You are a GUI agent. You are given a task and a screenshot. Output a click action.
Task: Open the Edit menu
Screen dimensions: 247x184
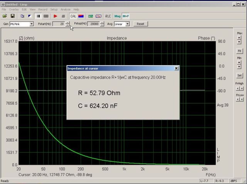(24, 9)
